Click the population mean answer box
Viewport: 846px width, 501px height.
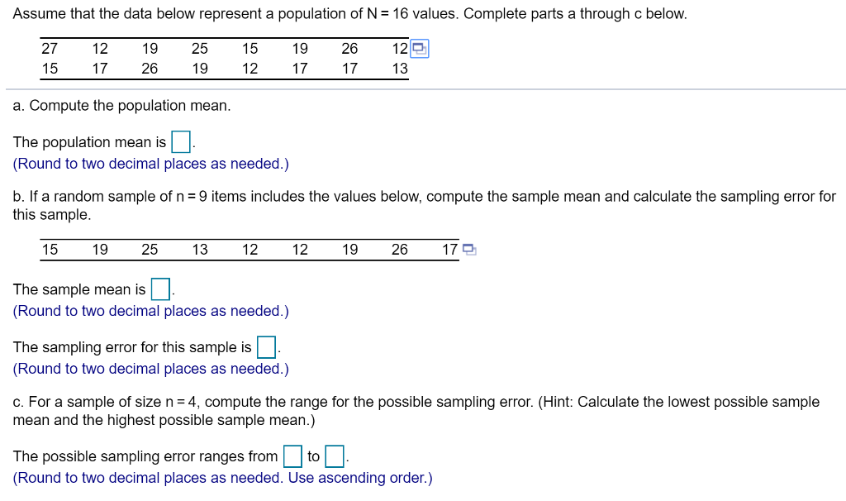tap(180, 141)
